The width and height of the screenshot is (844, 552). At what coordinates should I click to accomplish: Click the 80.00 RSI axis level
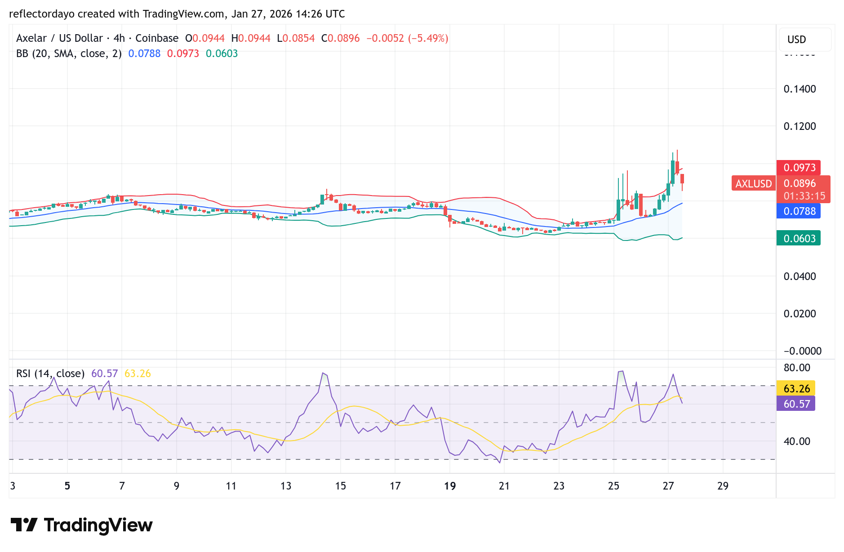(797, 368)
